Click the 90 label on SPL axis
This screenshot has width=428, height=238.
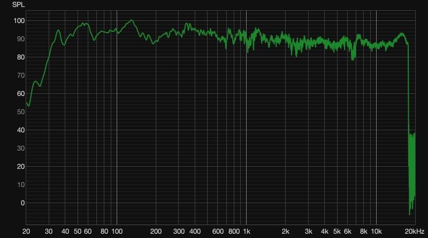coord(21,39)
